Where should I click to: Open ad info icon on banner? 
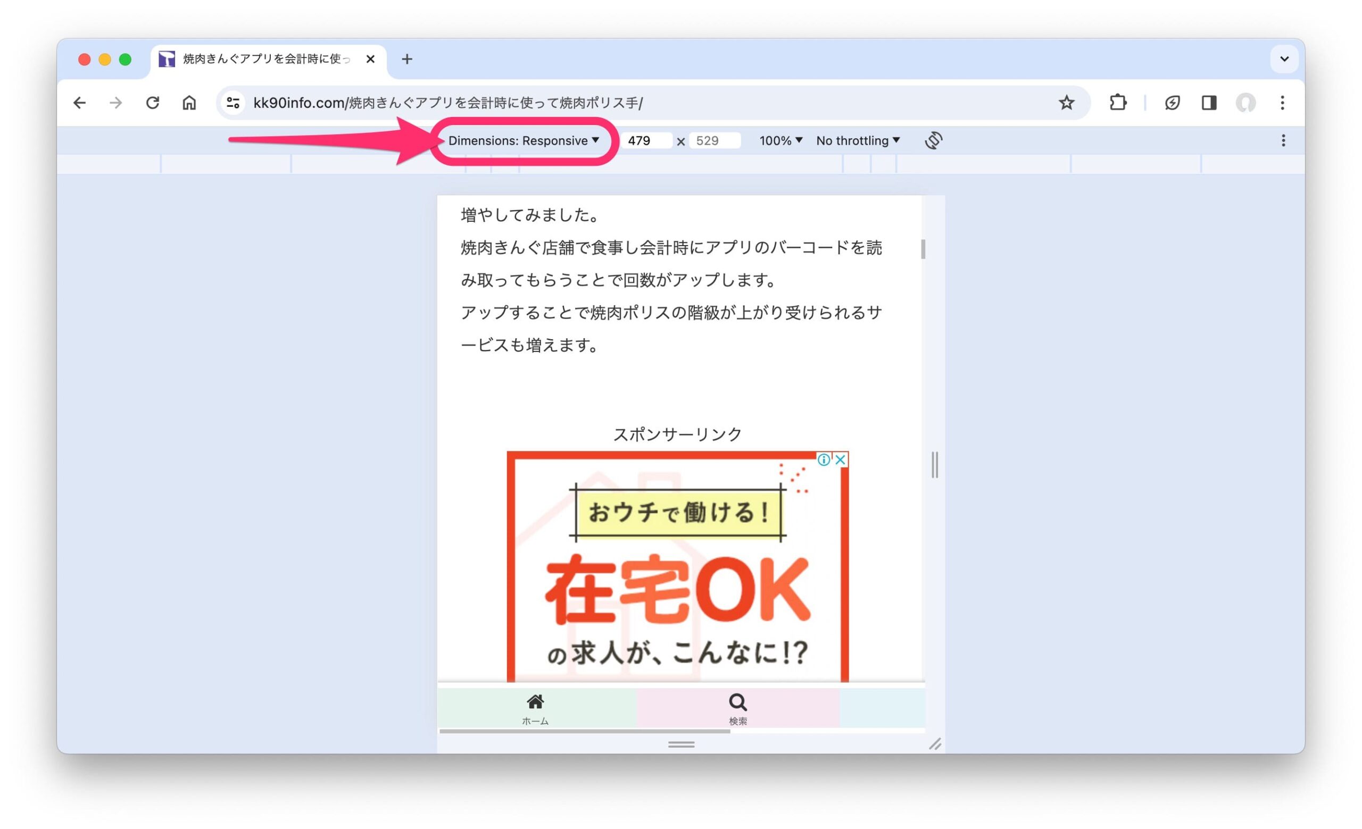point(823,459)
